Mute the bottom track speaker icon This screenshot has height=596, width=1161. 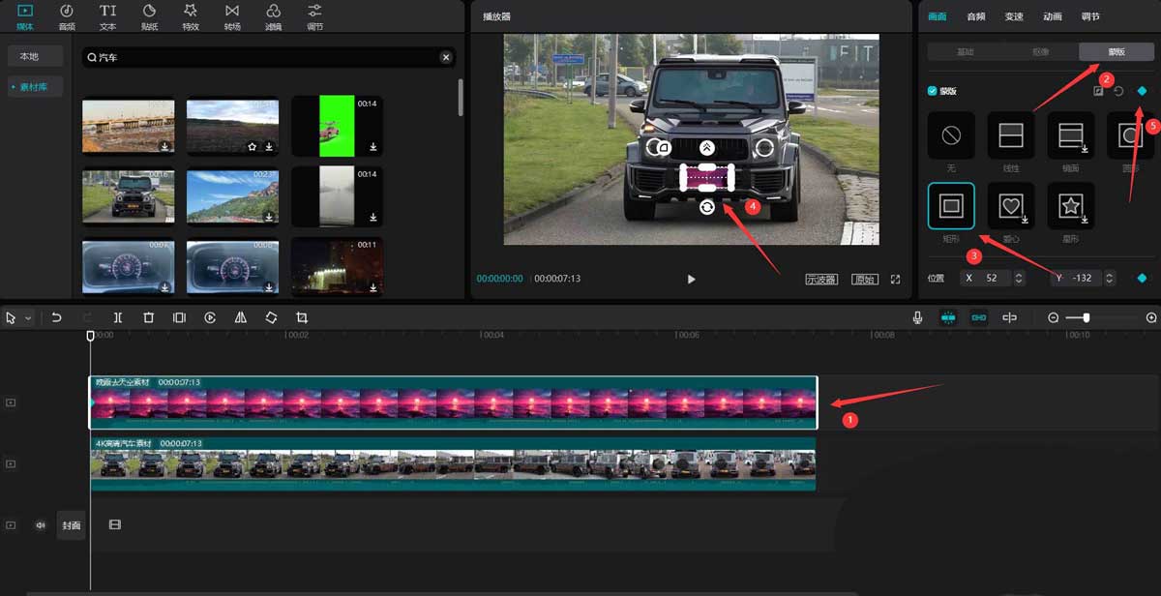pos(41,525)
